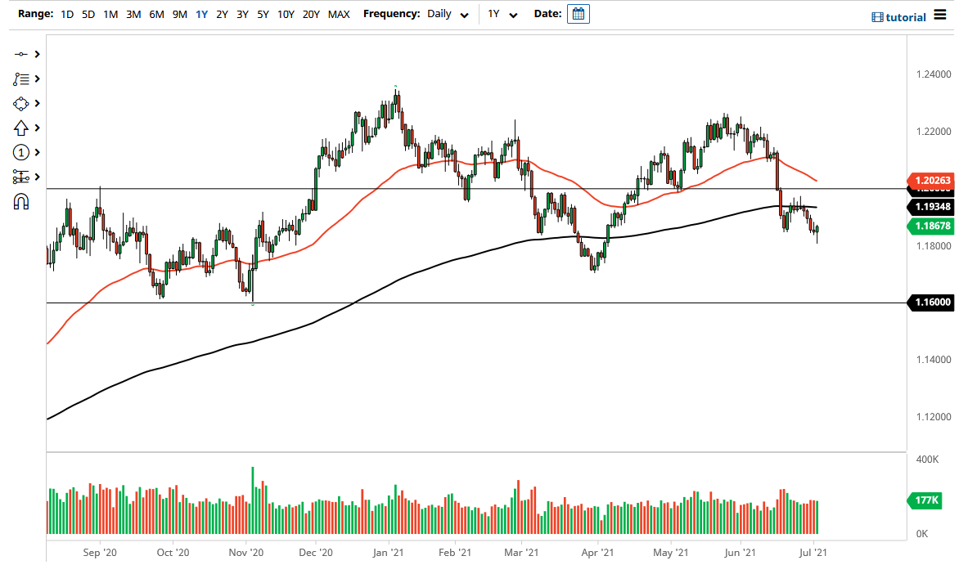959x565 pixels.
Task: Open the Fibonacci measurement tool
Action: point(22,177)
